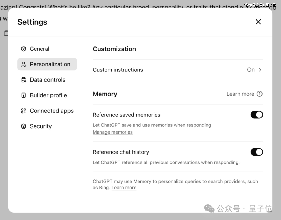Switch to the Data controls section label
The height and width of the screenshot is (220, 281).
coord(48,80)
